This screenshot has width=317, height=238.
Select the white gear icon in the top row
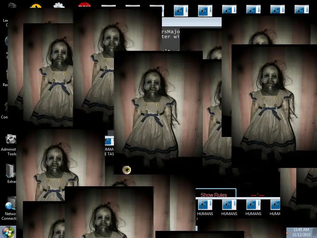coord(59,5)
